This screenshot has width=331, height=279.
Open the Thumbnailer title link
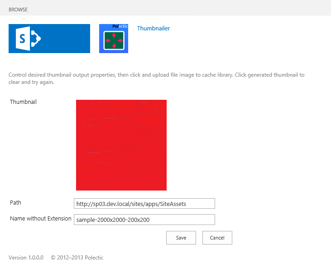[154, 28]
